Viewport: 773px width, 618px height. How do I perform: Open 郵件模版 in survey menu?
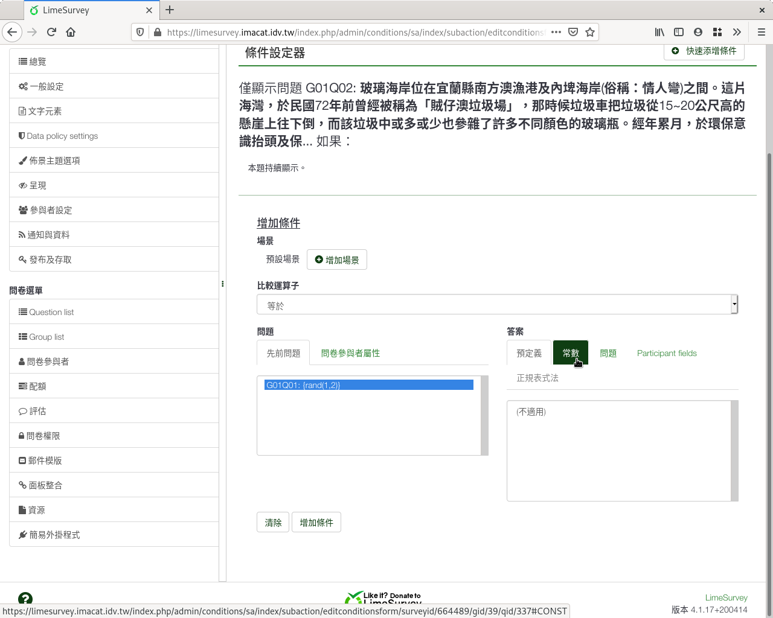click(114, 460)
